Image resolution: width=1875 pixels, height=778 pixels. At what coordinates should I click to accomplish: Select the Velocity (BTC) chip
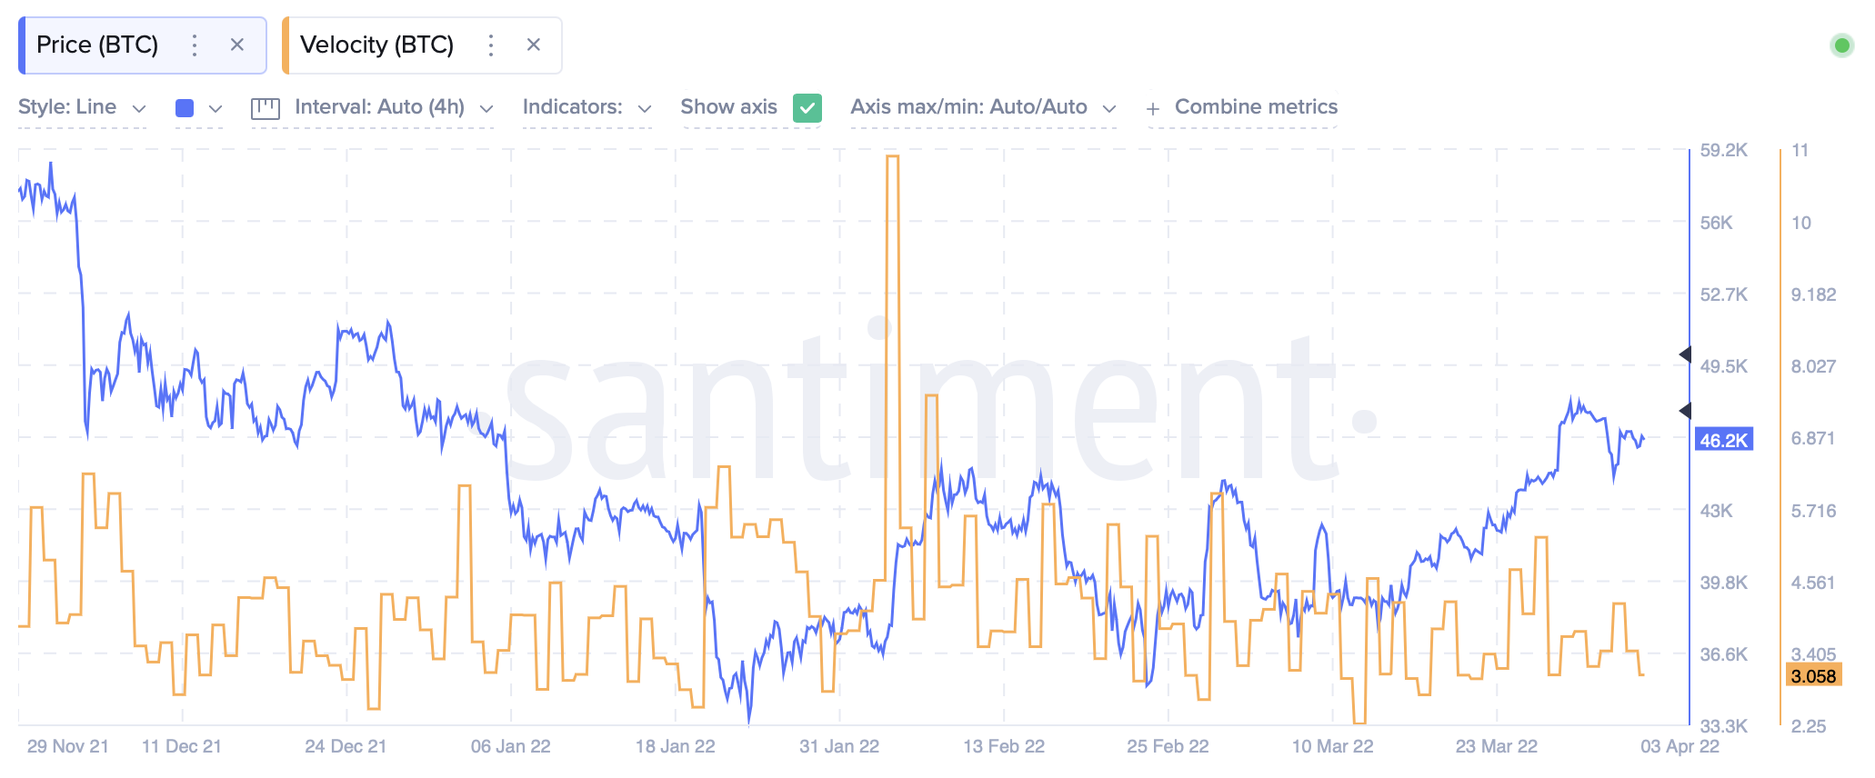pos(378,45)
